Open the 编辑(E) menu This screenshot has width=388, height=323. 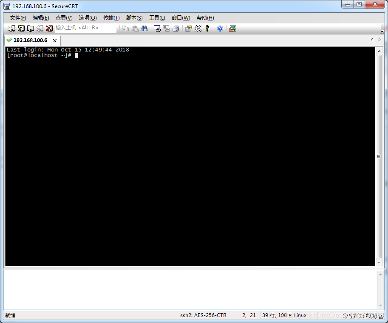pyautogui.click(x=41, y=18)
